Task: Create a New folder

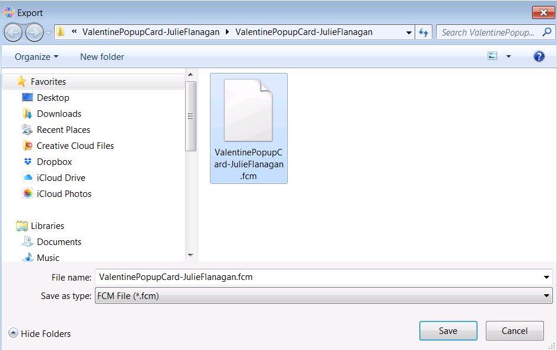Action: [x=101, y=56]
